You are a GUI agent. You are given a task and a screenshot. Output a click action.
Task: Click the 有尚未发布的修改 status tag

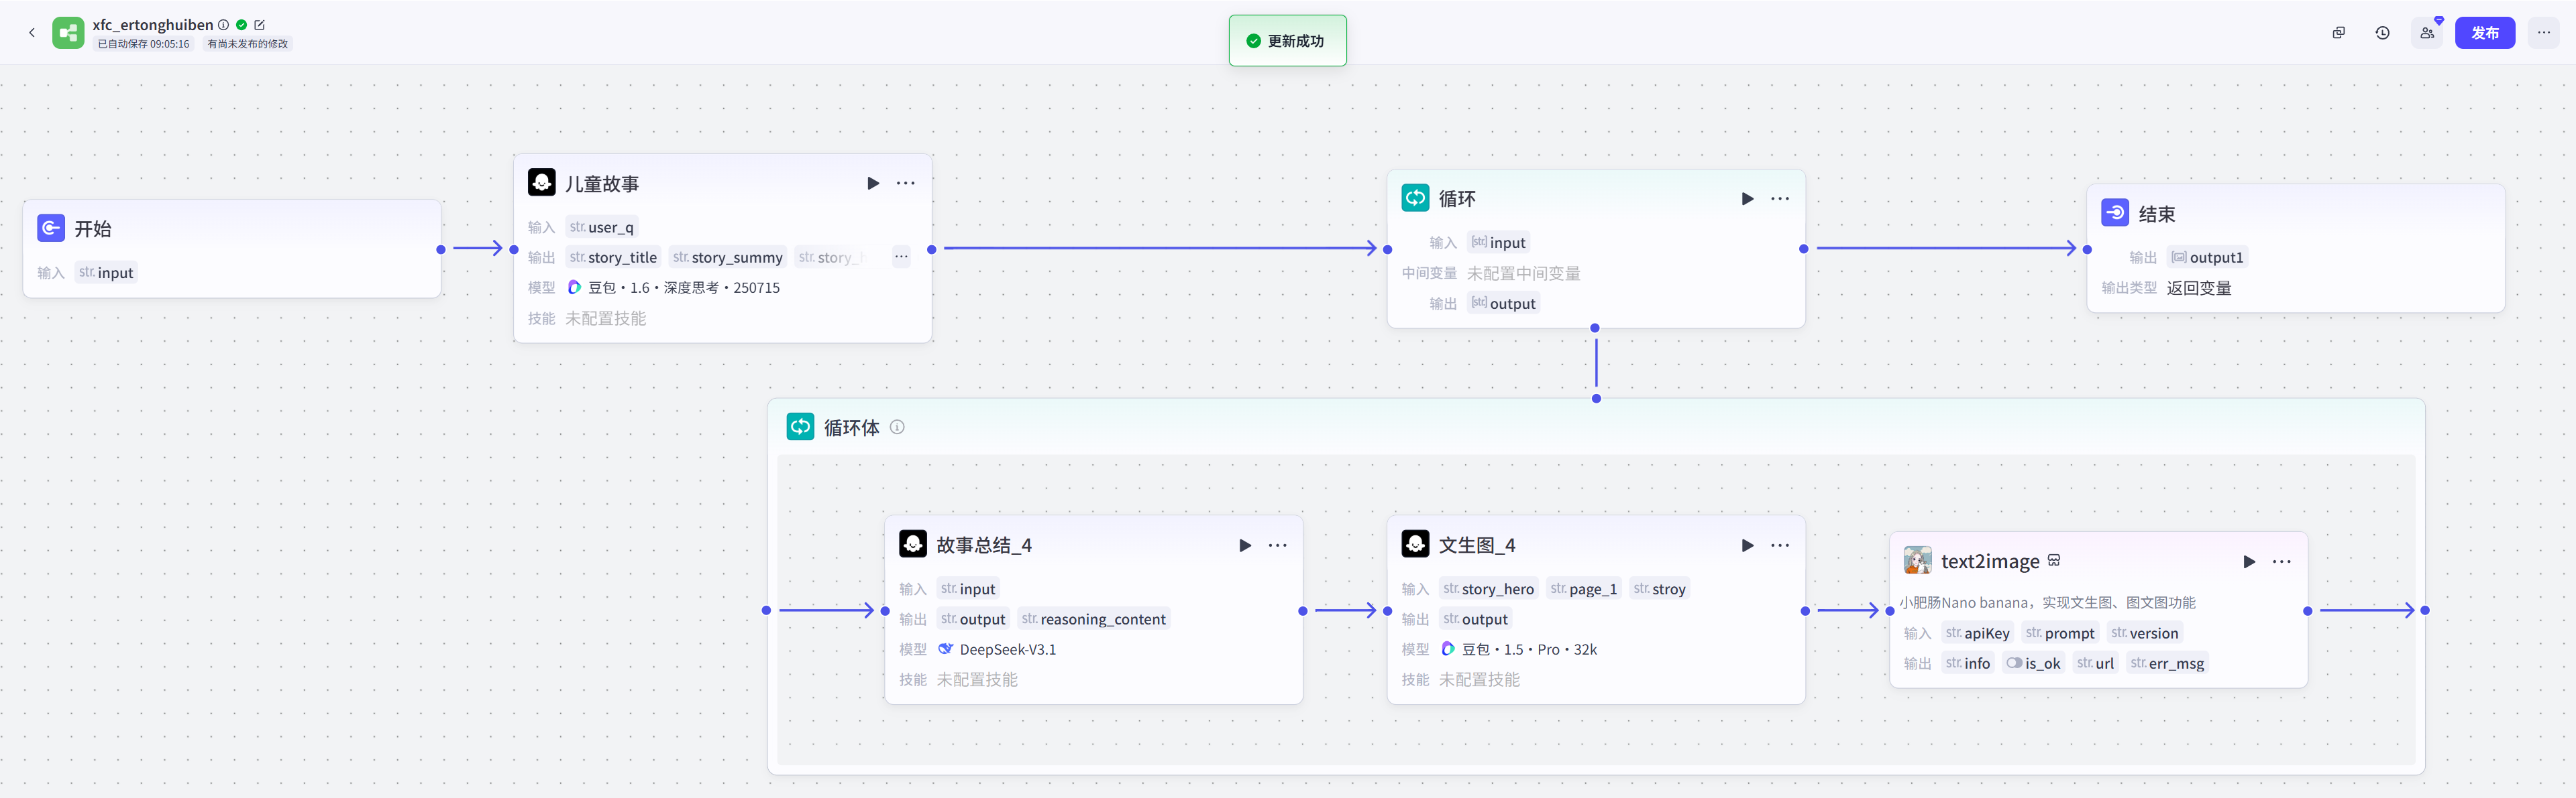tap(247, 44)
